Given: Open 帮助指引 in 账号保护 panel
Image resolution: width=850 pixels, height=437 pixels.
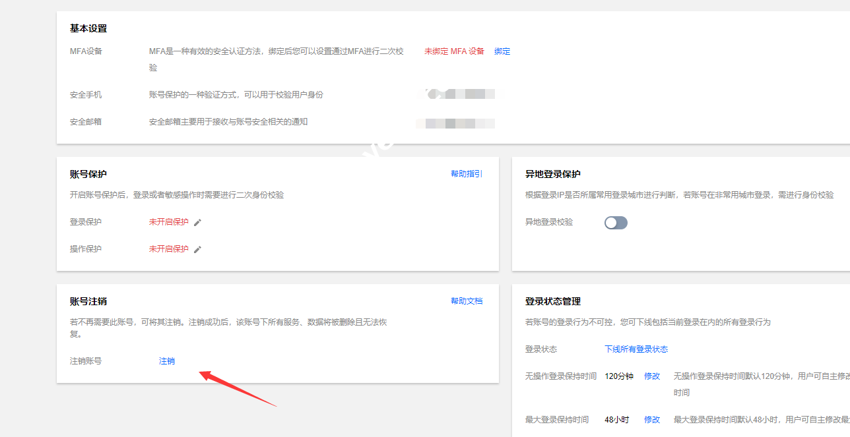Looking at the screenshot, I should coord(467,174).
